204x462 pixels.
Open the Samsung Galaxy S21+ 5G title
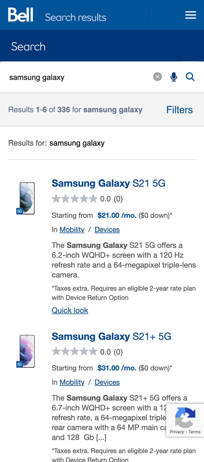[x=111, y=336]
